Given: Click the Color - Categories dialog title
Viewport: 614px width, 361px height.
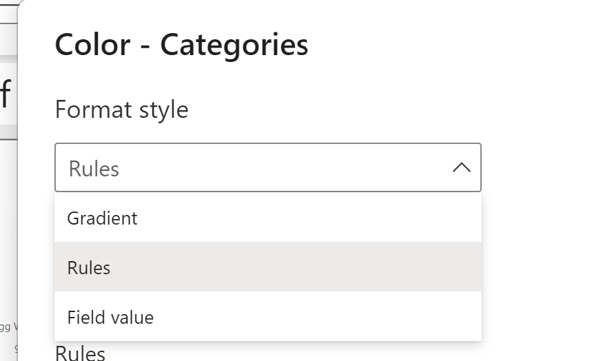Looking at the screenshot, I should [x=181, y=45].
